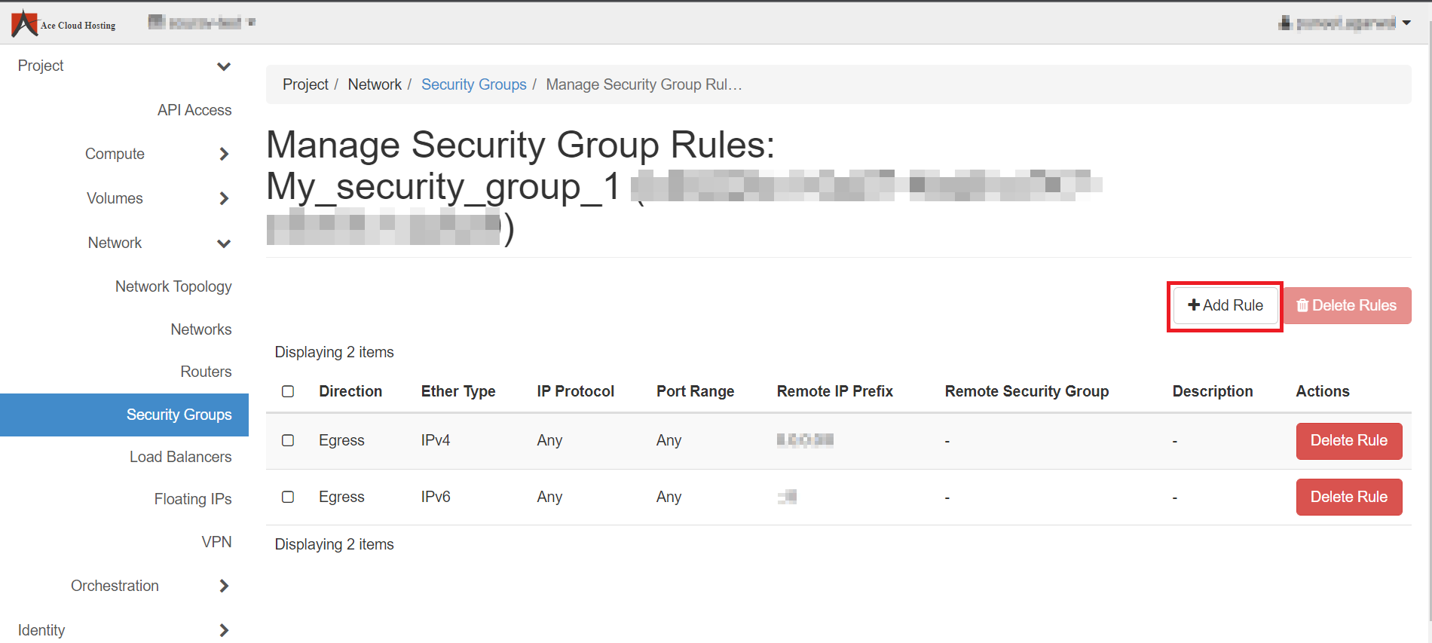Open the project selector dropdown

tap(202, 23)
